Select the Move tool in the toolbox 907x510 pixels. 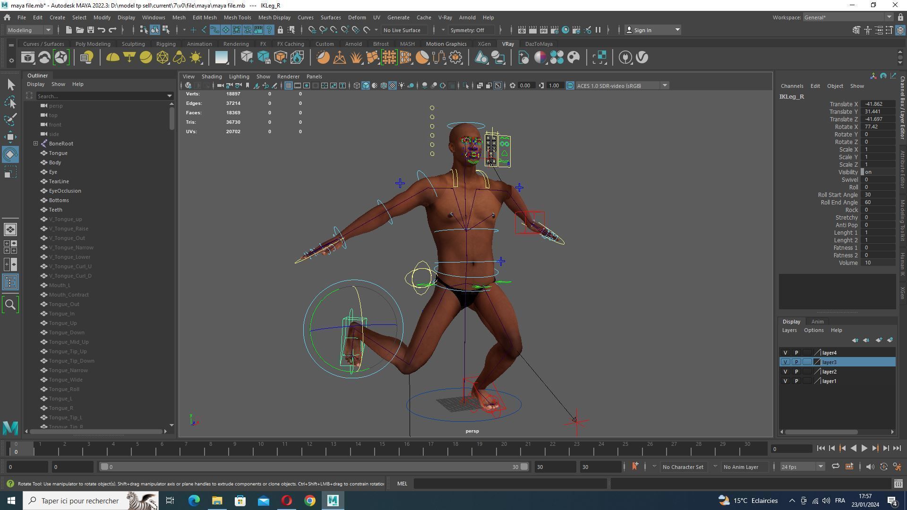[10, 137]
